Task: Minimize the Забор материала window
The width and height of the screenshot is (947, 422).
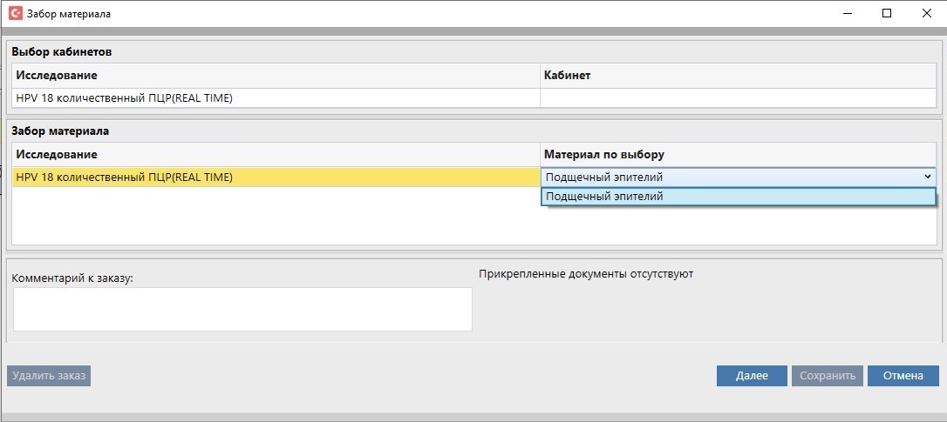Action: click(846, 14)
